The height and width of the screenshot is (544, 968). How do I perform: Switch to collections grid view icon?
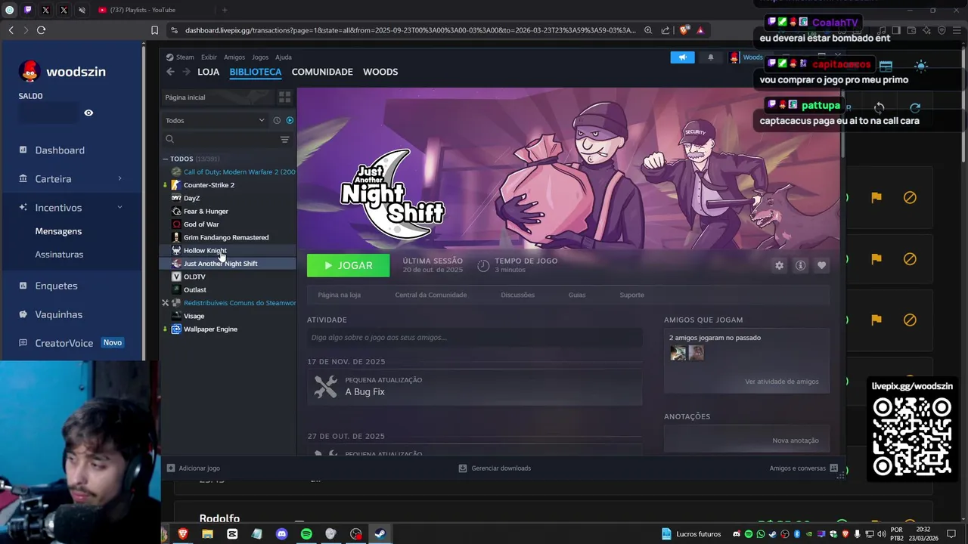click(x=284, y=97)
